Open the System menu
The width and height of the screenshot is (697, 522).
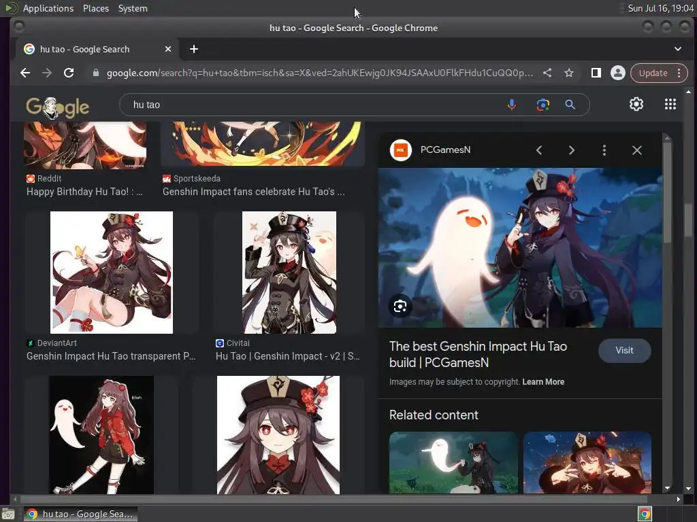point(133,8)
